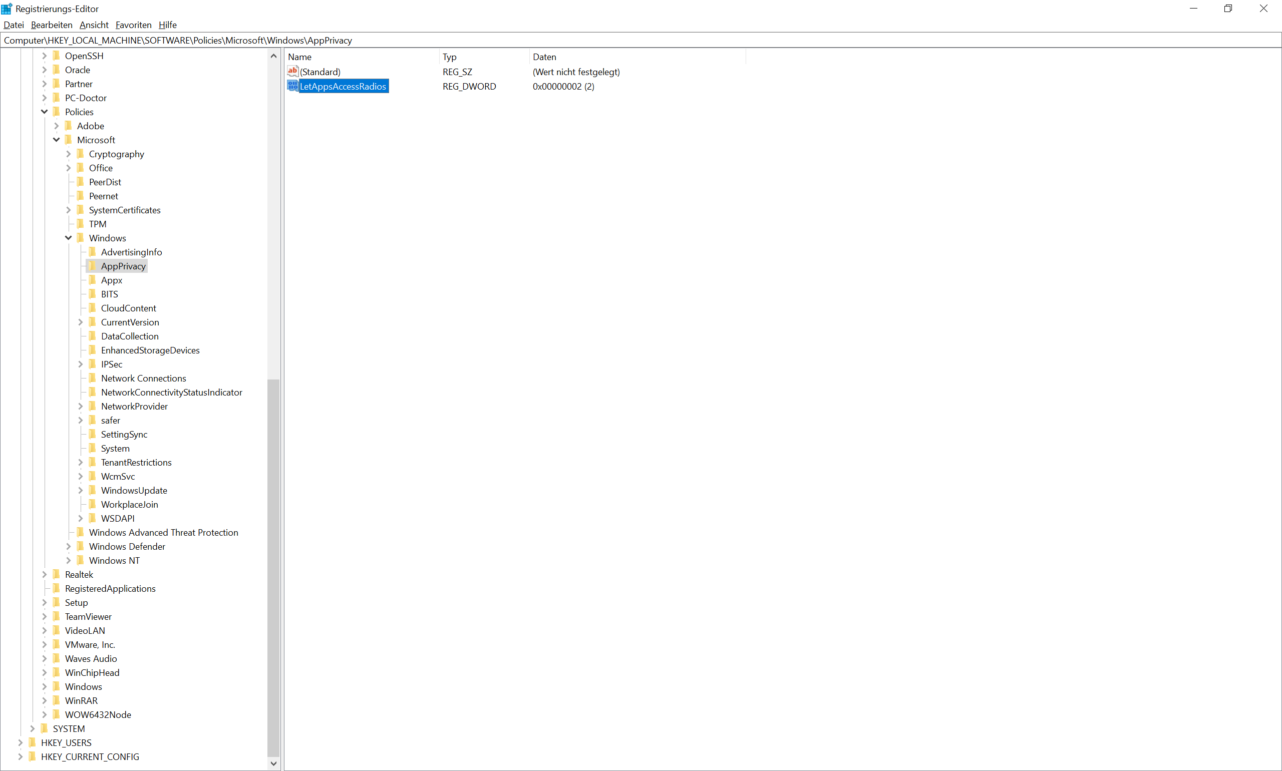1282x771 pixels.
Task: Open the Bearbeiten menu
Action: coord(52,25)
